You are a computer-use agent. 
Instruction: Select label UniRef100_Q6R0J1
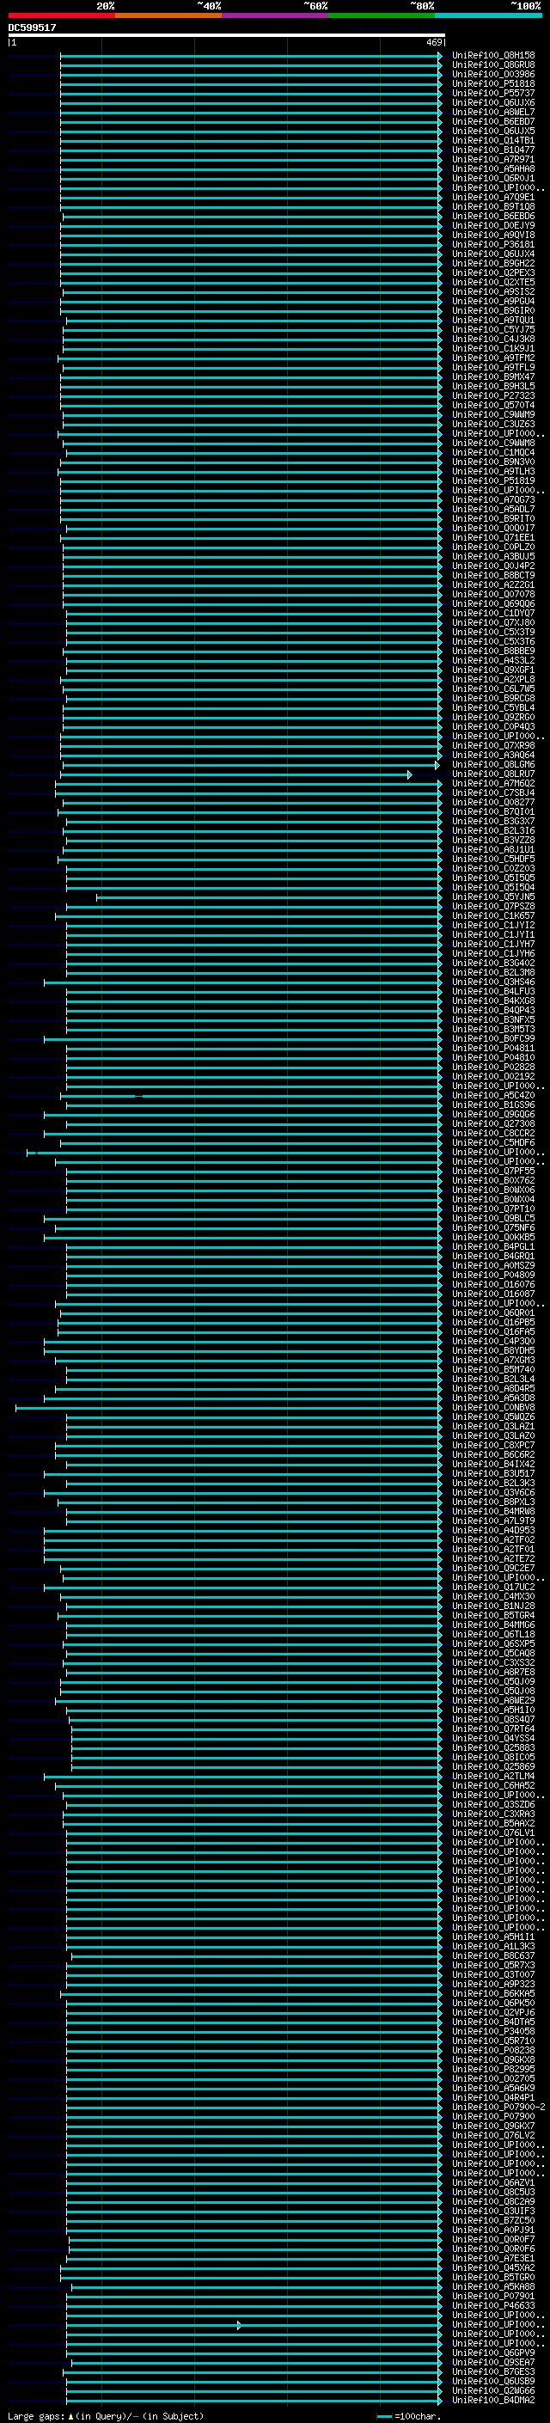[492, 178]
